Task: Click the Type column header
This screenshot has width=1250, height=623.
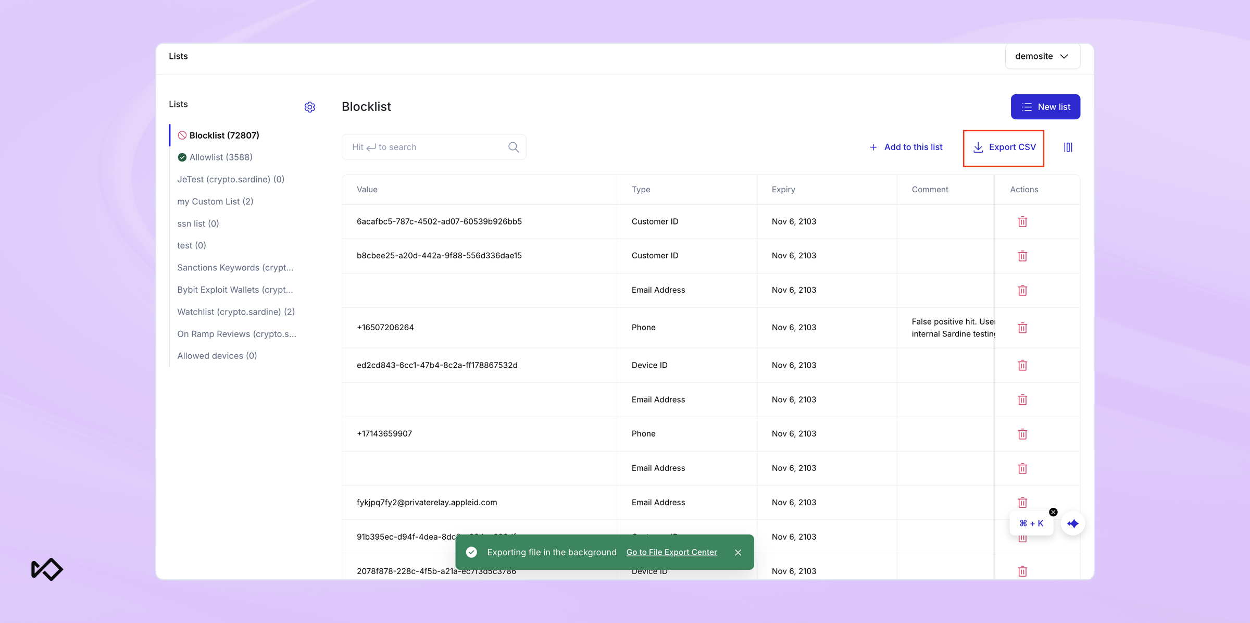Action: pyautogui.click(x=641, y=190)
